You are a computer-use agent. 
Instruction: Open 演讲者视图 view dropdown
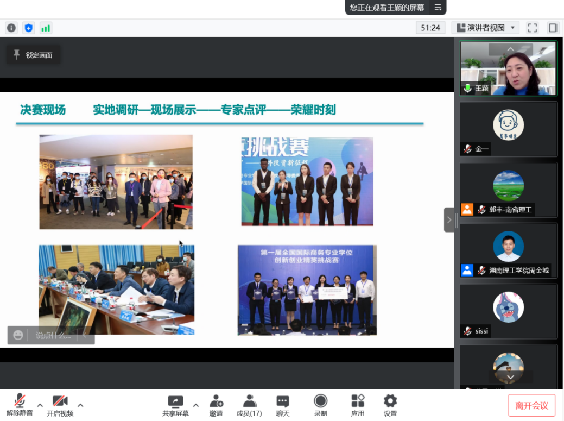(485, 28)
